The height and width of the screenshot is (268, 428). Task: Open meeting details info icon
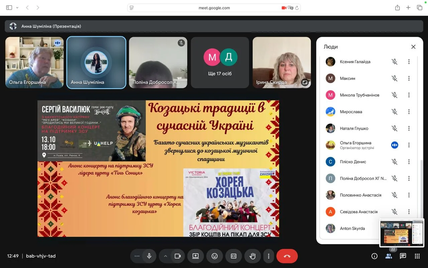pyautogui.click(x=374, y=256)
